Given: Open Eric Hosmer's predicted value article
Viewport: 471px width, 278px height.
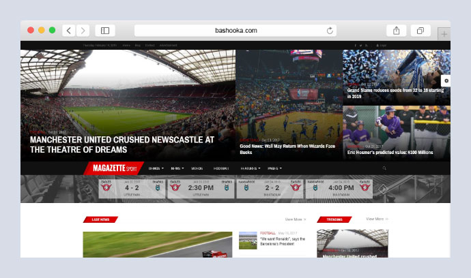Looking at the screenshot, I should point(390,153).
